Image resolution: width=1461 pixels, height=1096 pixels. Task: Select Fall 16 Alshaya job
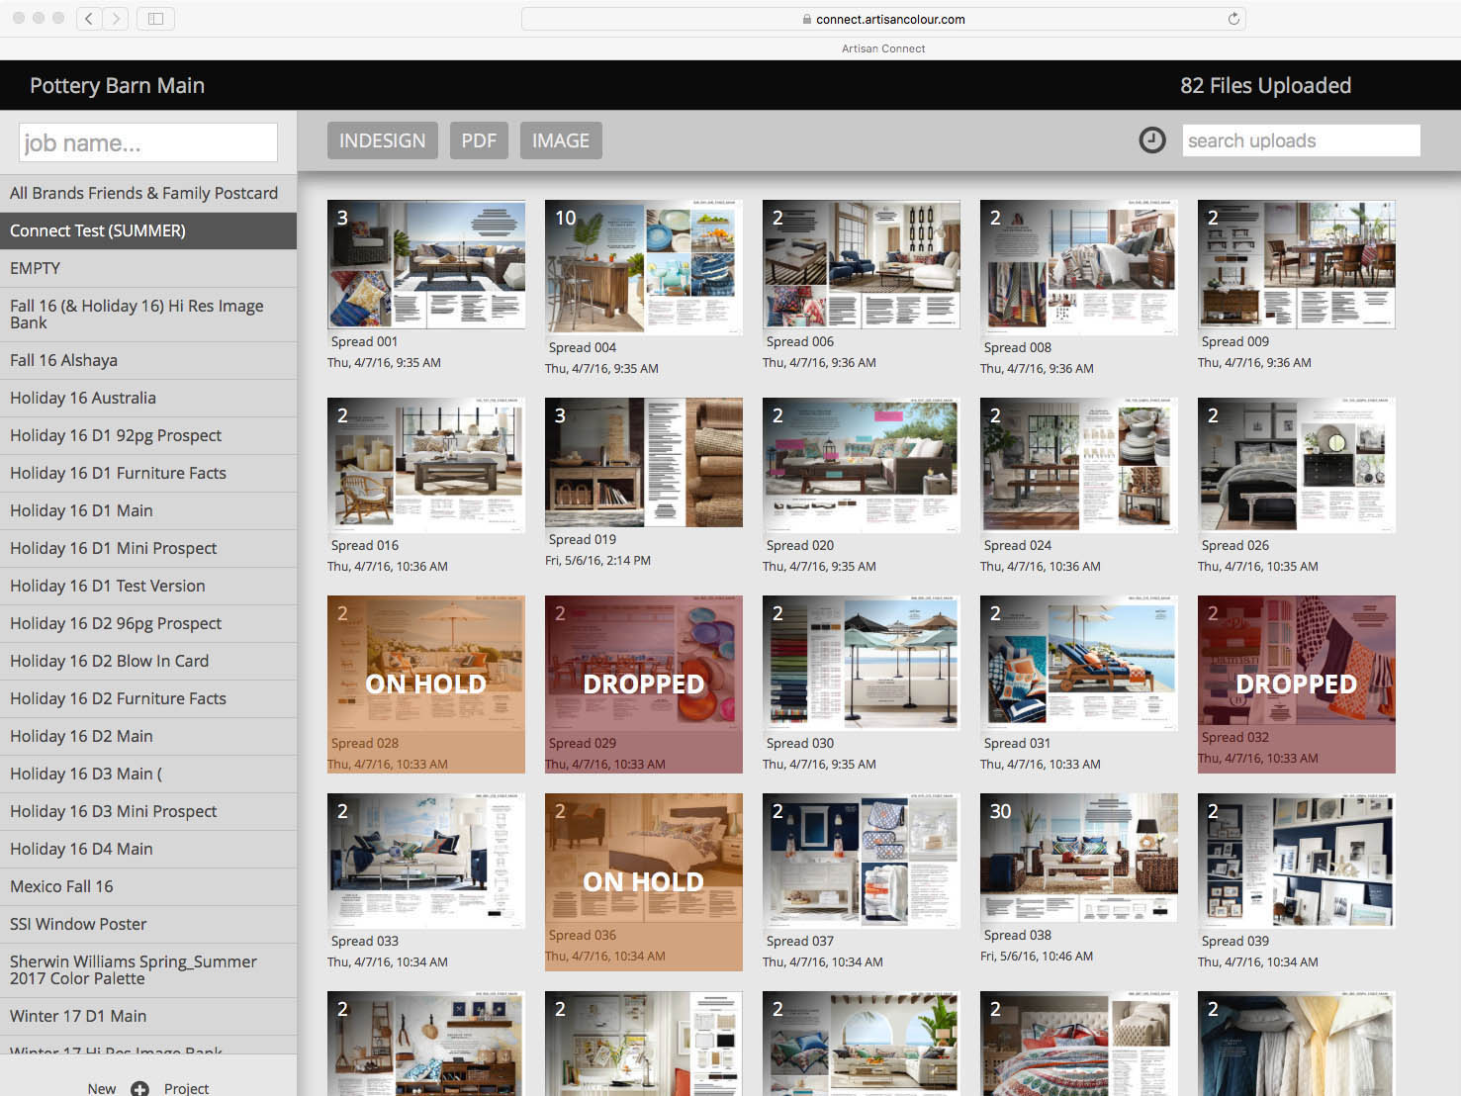pos(148,360)
